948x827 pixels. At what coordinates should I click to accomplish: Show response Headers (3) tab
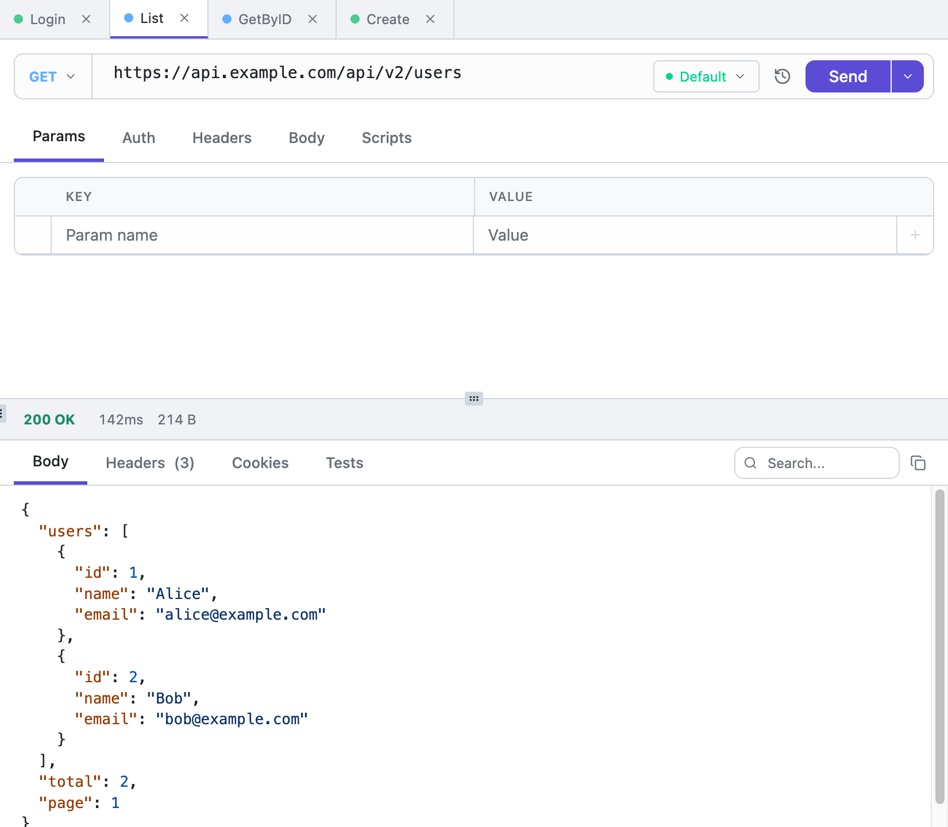150,463
